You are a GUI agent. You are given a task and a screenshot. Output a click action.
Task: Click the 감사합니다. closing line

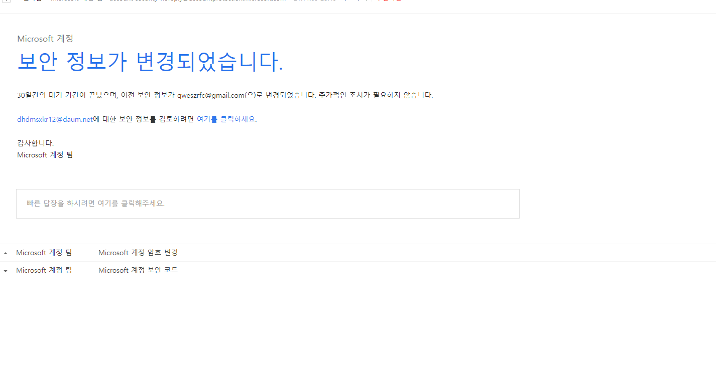tap(36, 143)
